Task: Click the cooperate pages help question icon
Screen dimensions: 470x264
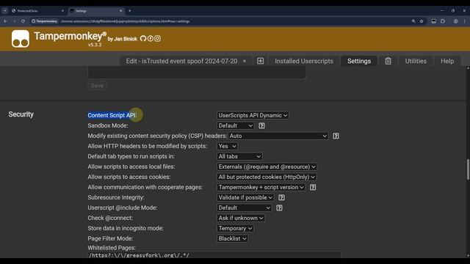Action: click(x=313, y=188)
